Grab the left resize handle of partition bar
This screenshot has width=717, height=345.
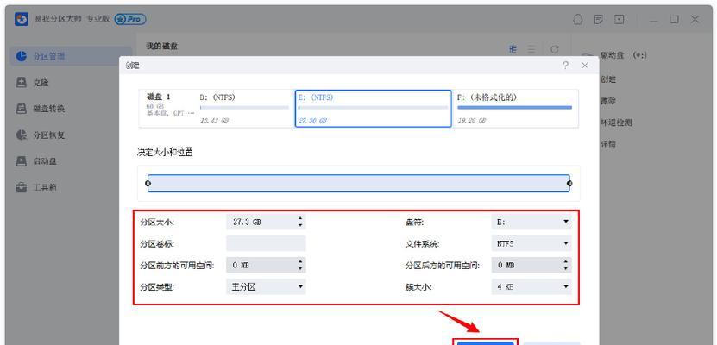click(148, 183)
